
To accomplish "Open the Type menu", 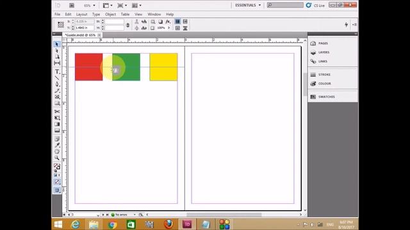I will (96, 14).
